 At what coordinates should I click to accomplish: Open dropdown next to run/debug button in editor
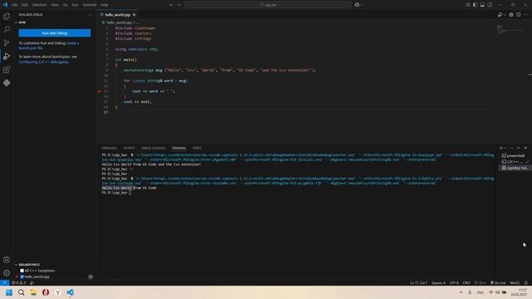tap(505, 15)
